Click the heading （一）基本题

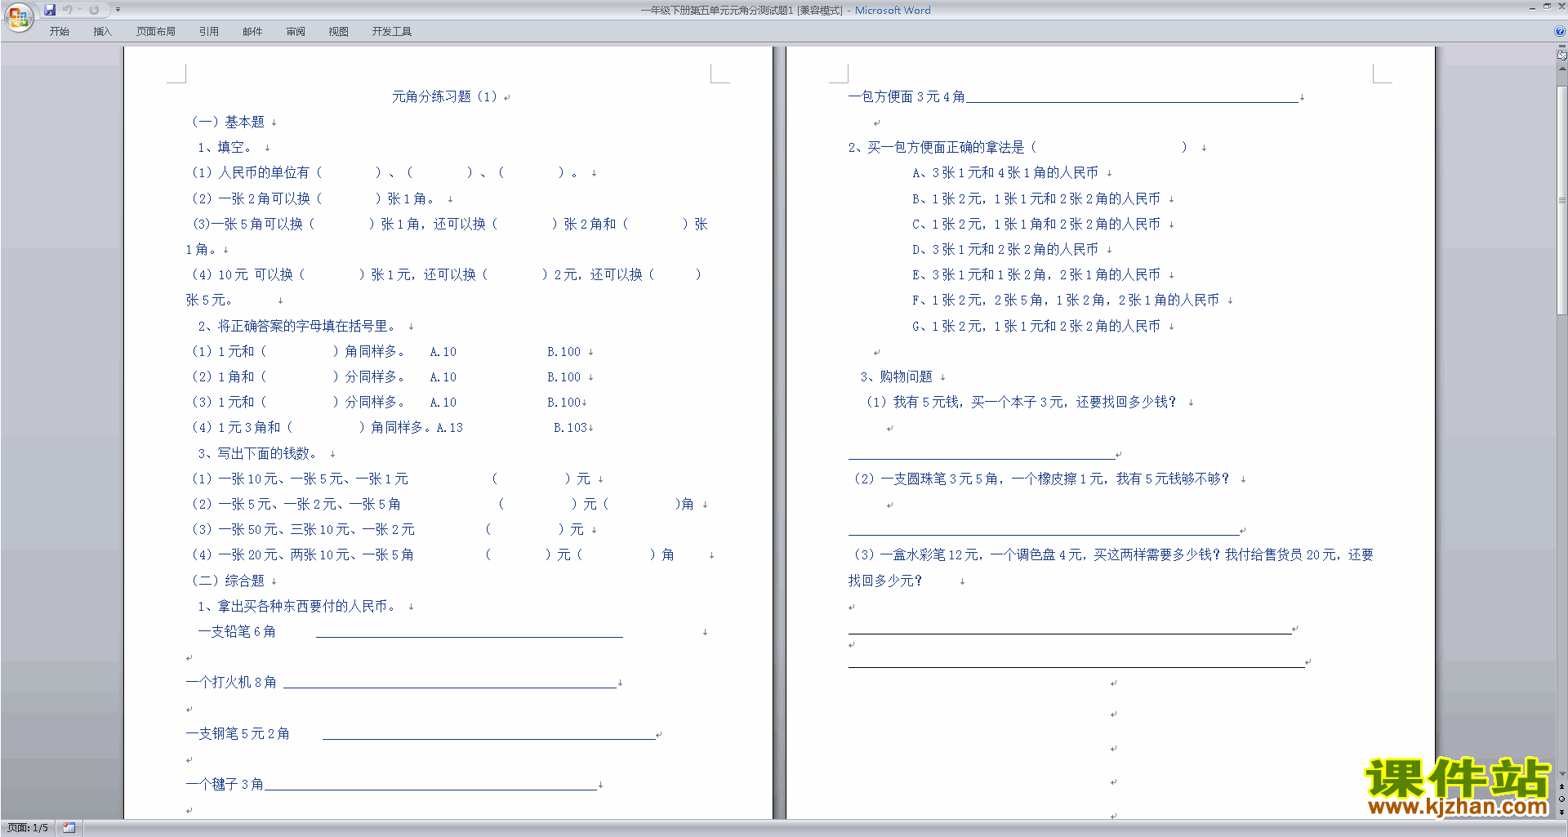228,122
